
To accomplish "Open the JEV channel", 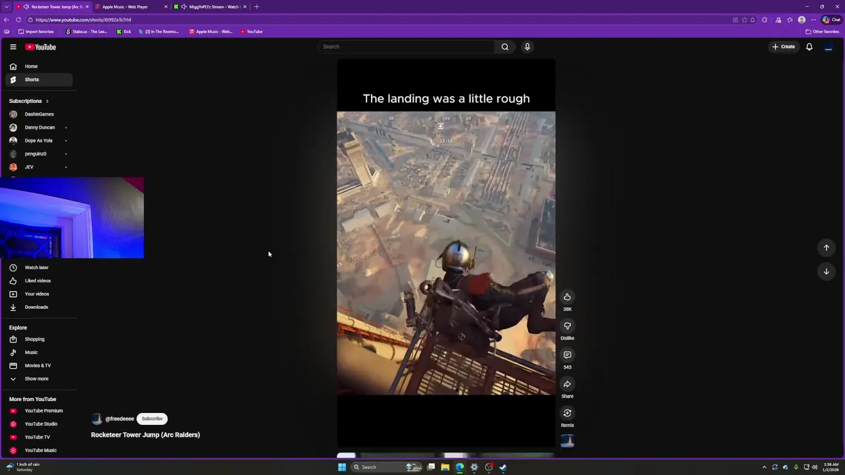I will [39, 167].
